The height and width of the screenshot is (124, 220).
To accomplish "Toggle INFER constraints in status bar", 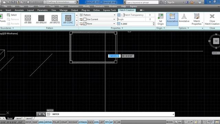I will (x=28, y=122).
